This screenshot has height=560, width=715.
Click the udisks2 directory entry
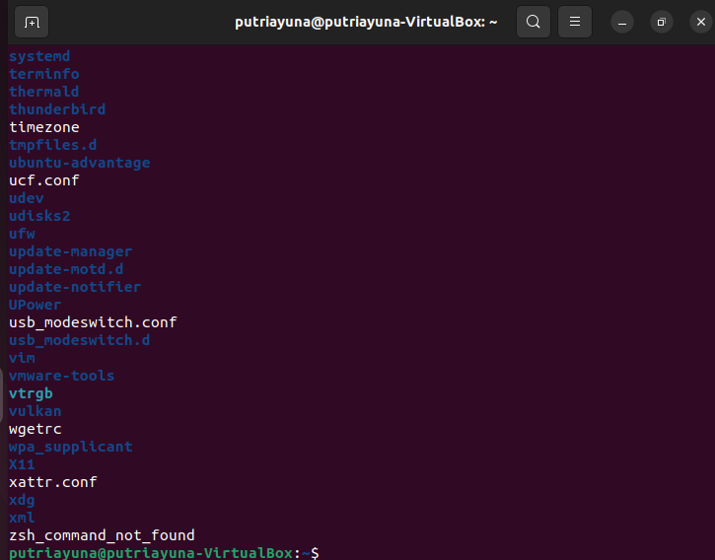tap(39, 216)
